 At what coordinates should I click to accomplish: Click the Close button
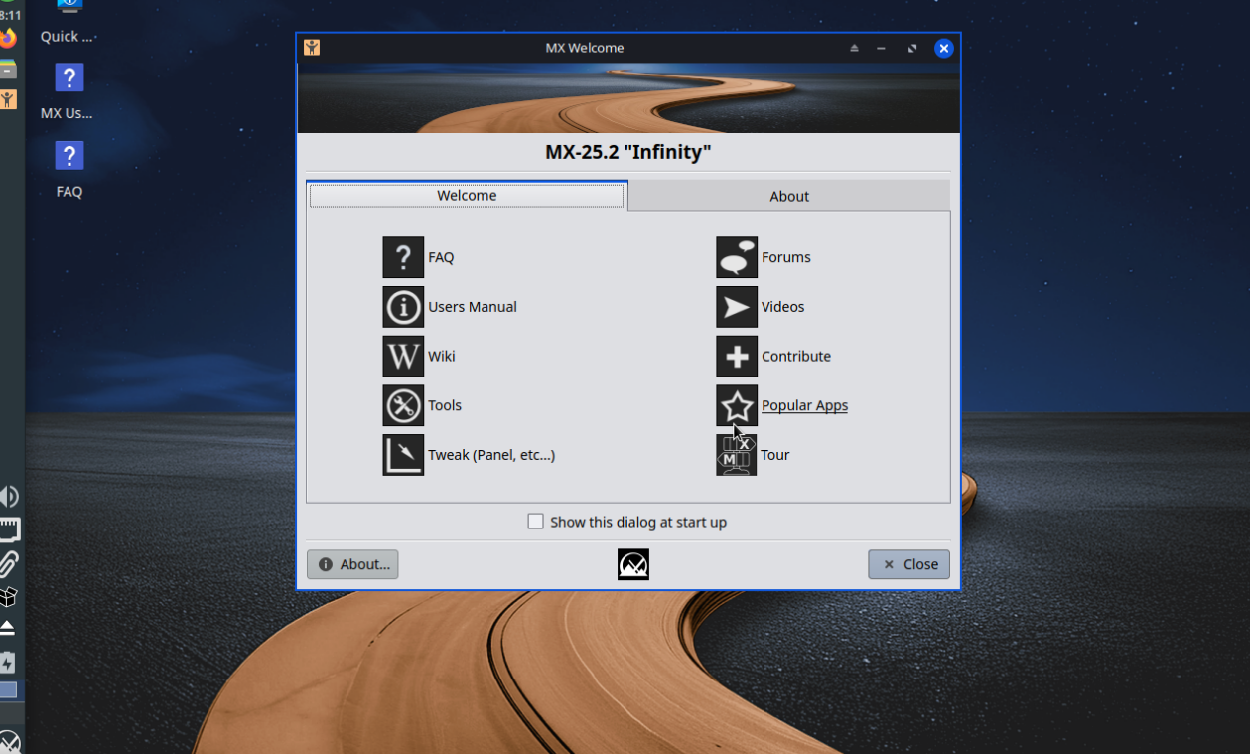(x=909, y=564)
